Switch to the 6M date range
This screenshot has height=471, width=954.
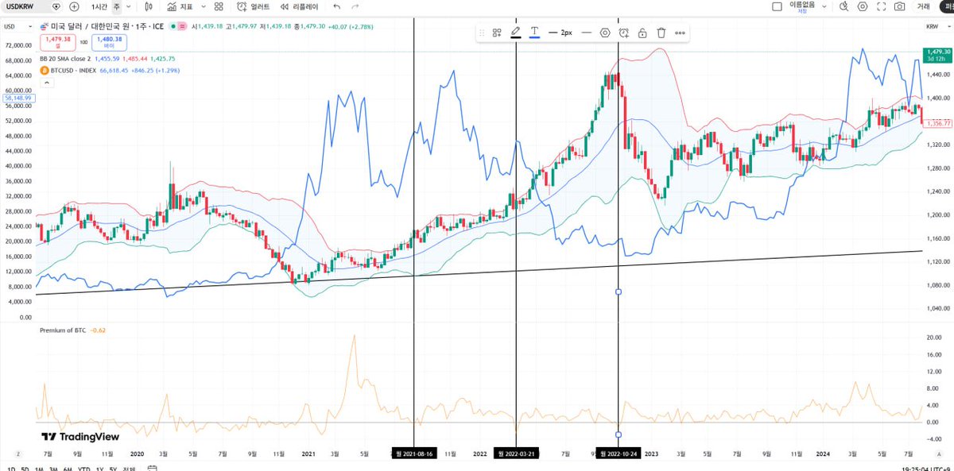(67, 468)
